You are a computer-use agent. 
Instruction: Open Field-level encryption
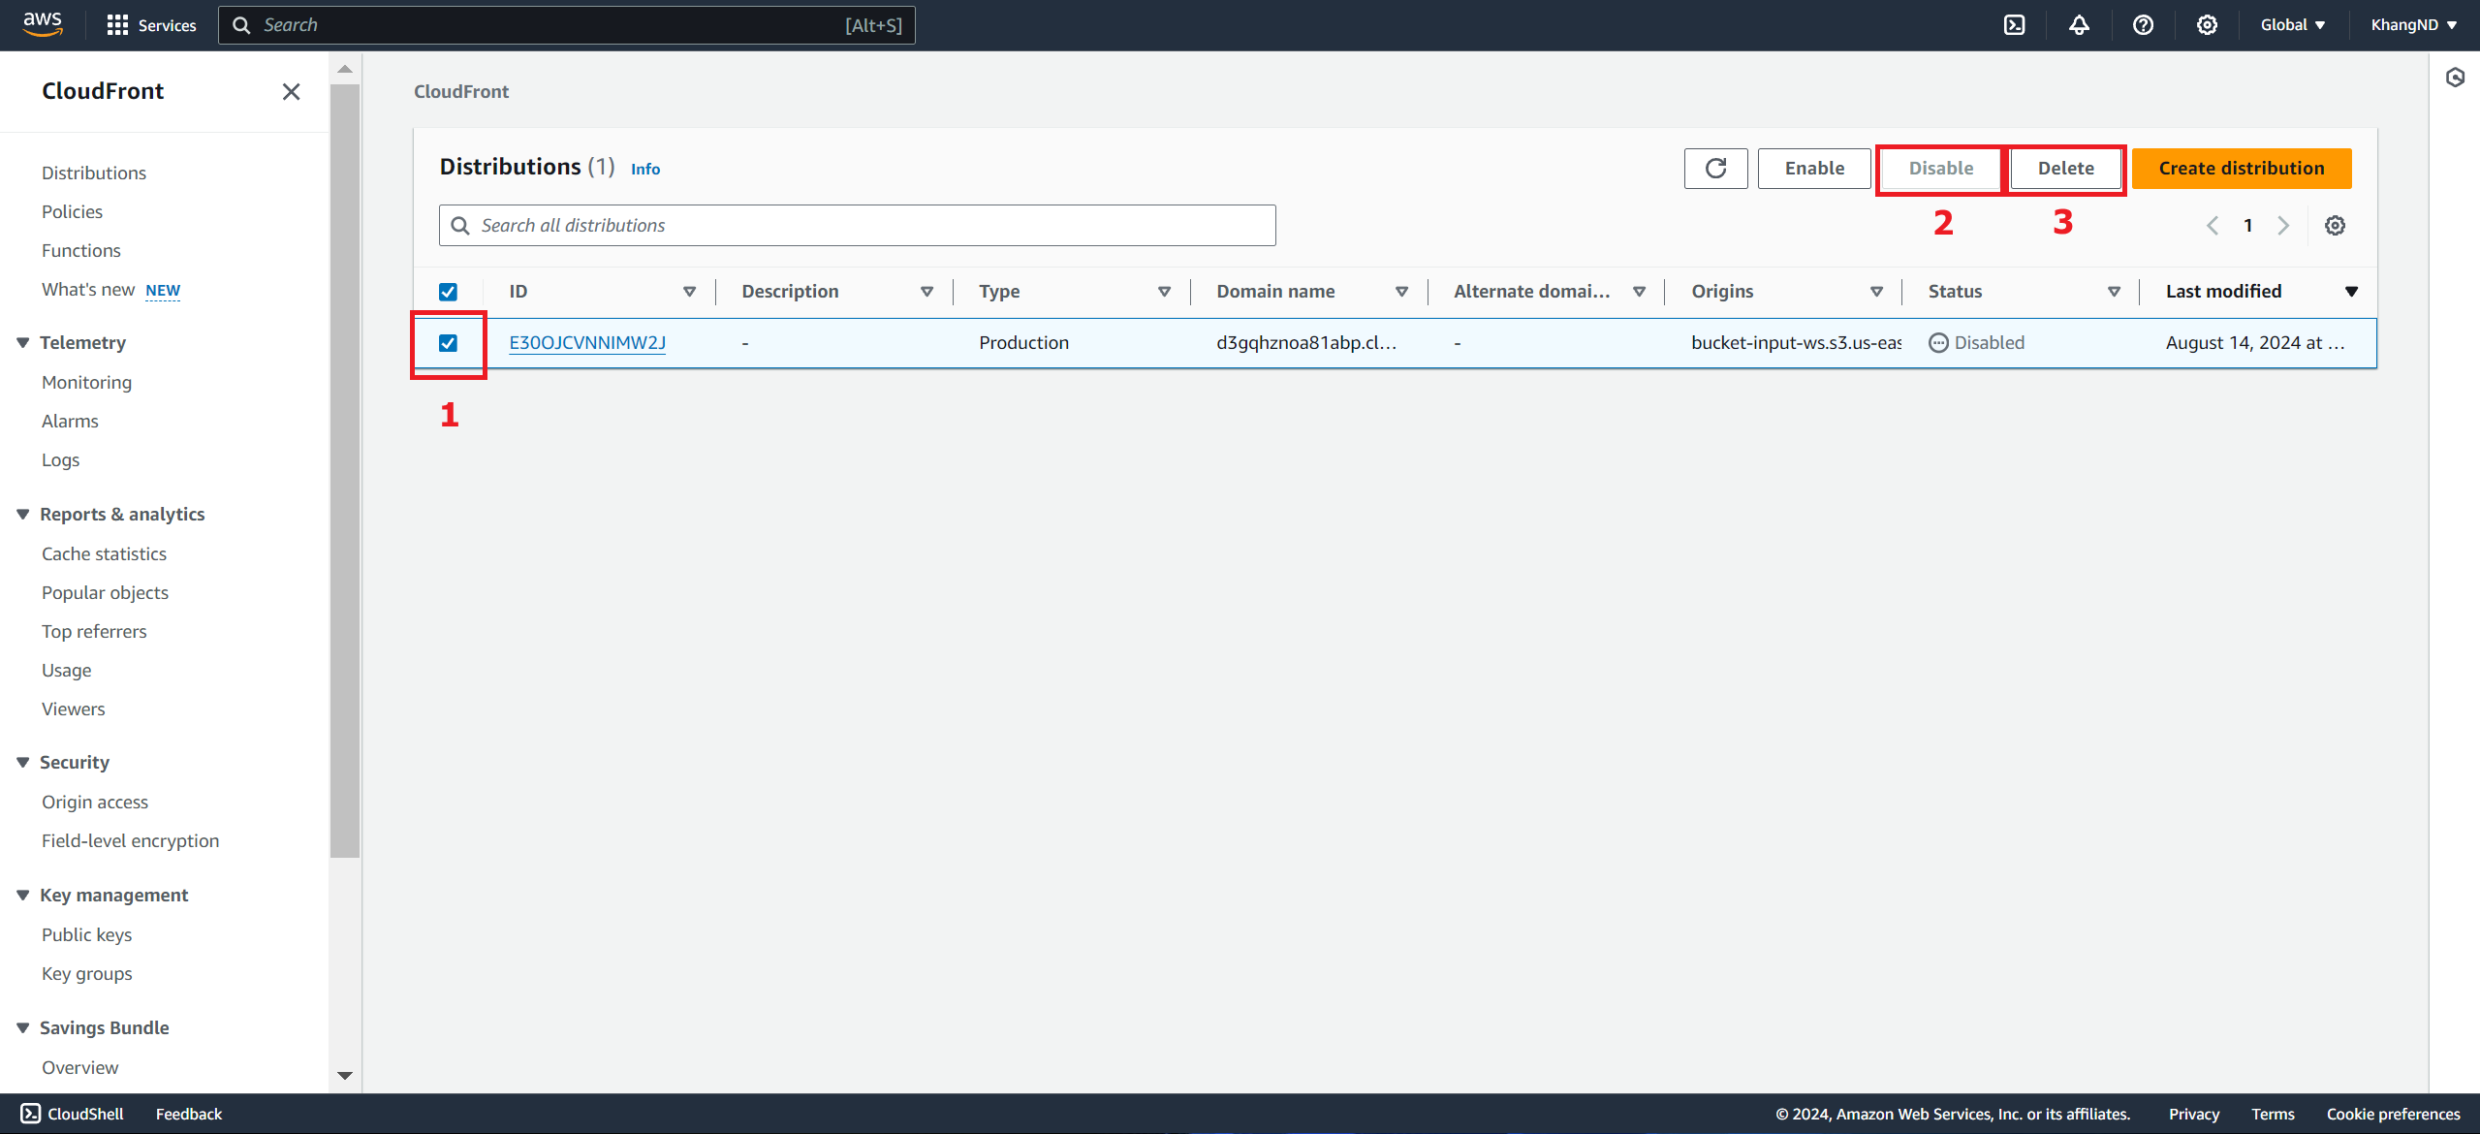(x=130, y=841)
